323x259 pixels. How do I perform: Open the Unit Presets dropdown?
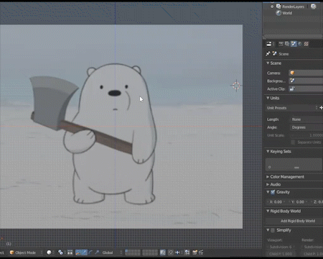(291, 108)
